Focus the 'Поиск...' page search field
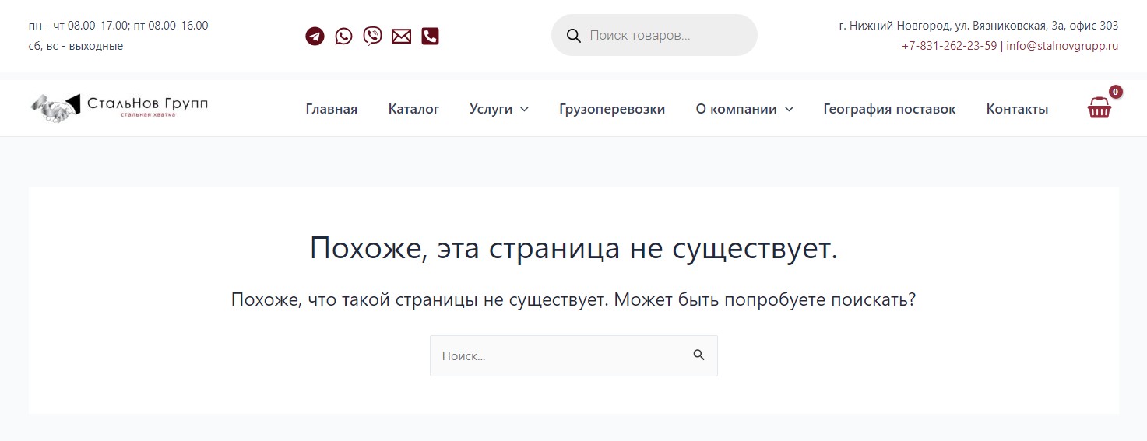 click(x=574, y=355)
